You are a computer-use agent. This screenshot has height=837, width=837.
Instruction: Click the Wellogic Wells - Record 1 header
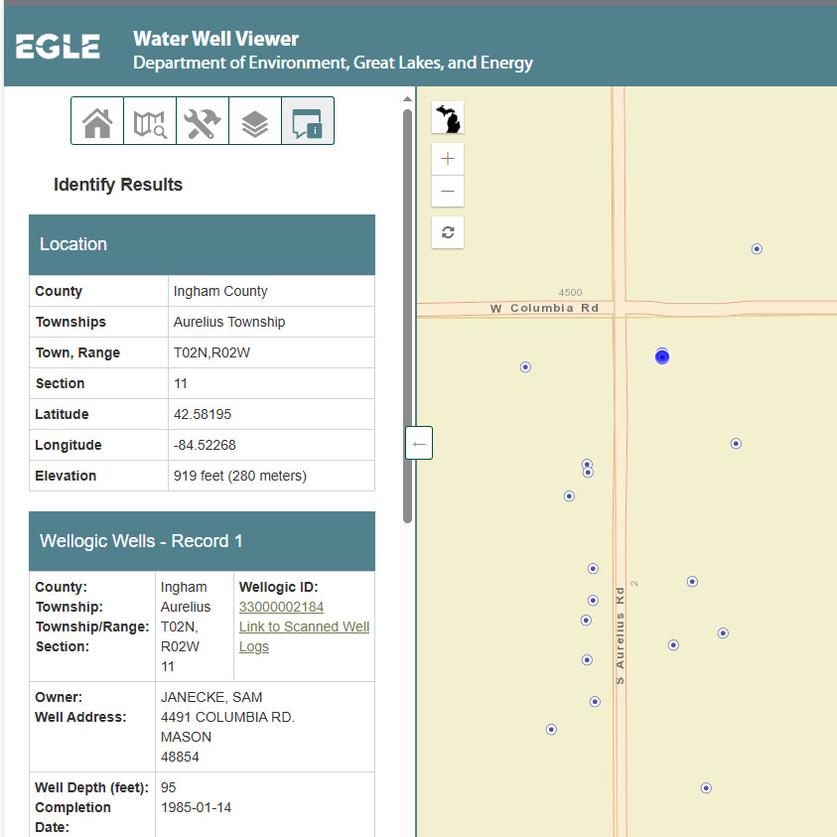(202, 541)
